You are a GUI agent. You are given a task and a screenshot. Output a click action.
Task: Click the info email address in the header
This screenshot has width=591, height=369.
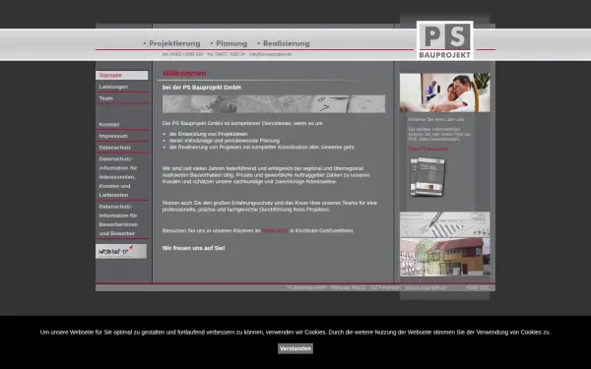[x=271, y=54]
